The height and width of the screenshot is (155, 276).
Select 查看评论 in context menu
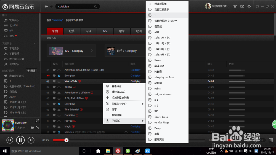coord(124,86)
